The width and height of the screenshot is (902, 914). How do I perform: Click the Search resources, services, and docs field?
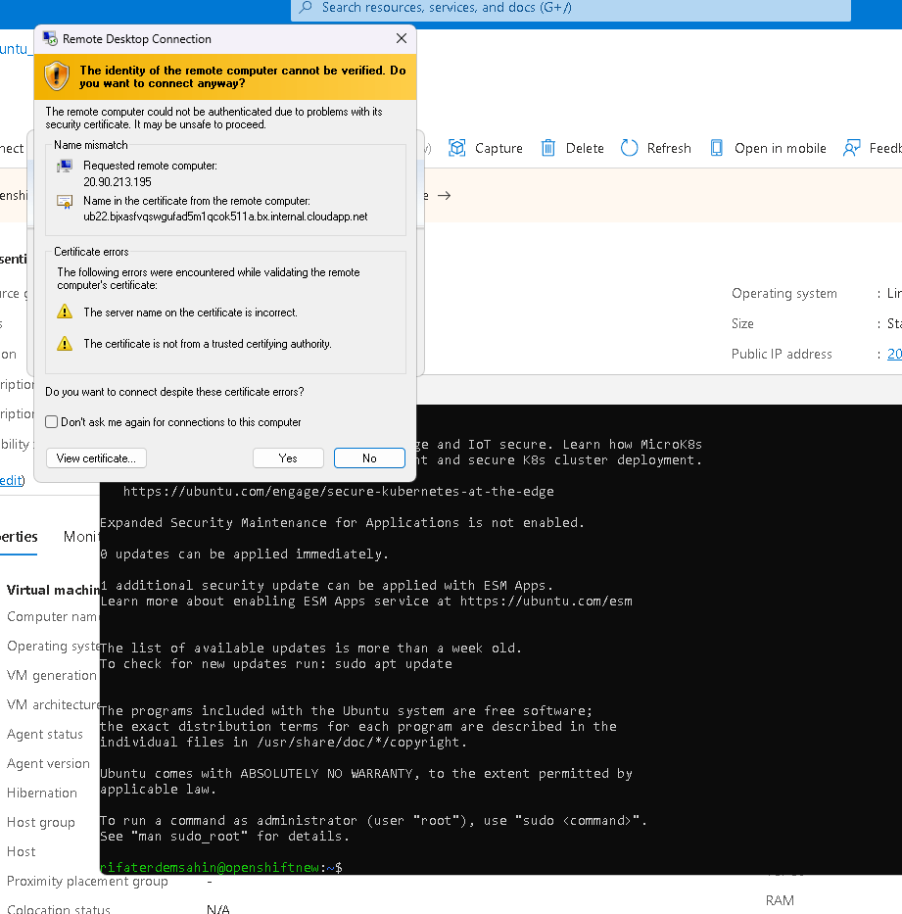(571, 8)
